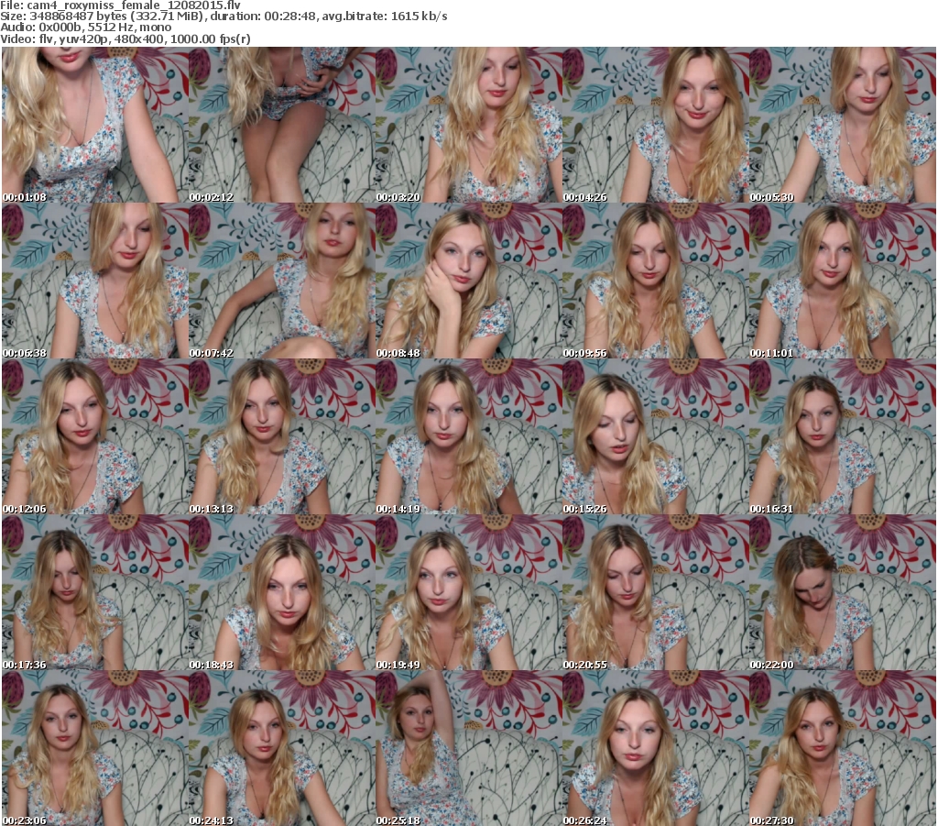Select the thumbnail at timestamp 00:24:13
Viewport: 938px width, 826px height.
click(x=282, y=748)
